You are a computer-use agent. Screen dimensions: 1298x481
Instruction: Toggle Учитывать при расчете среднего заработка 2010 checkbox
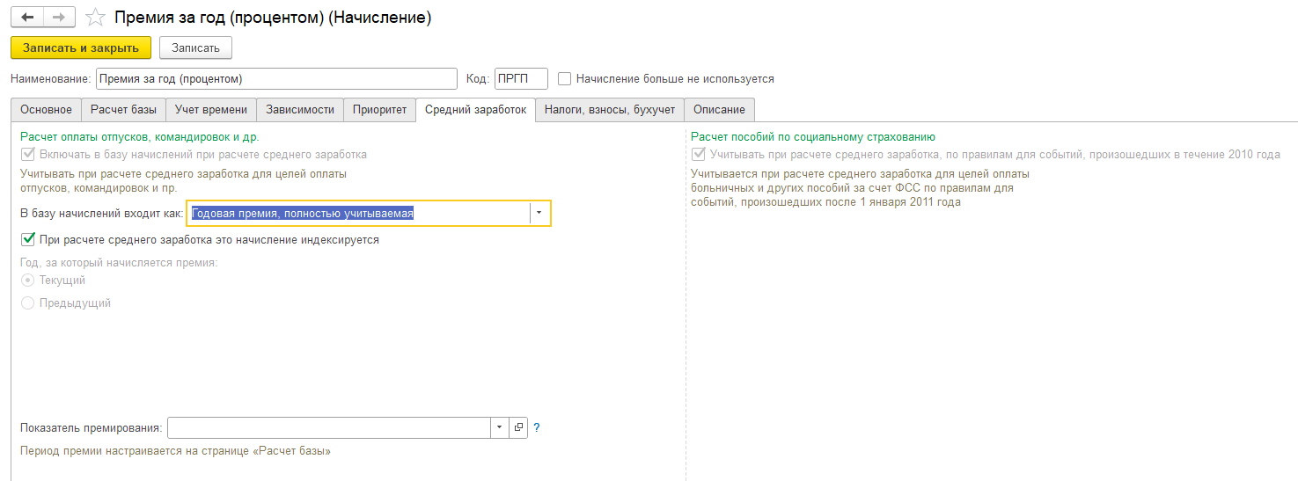click(699, 154)
